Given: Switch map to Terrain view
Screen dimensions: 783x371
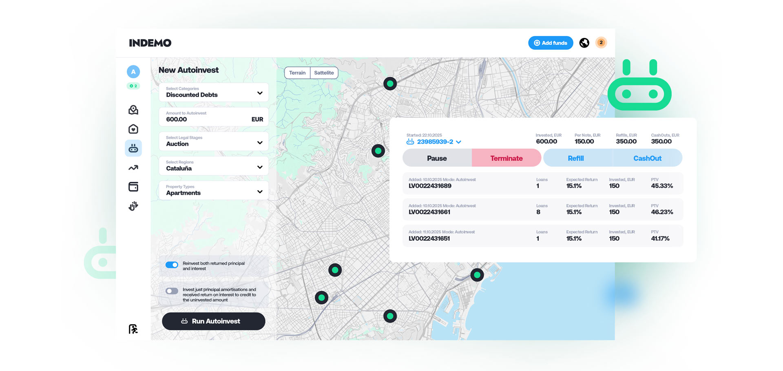Looking at the screenshot, I should tap(297, 73).
